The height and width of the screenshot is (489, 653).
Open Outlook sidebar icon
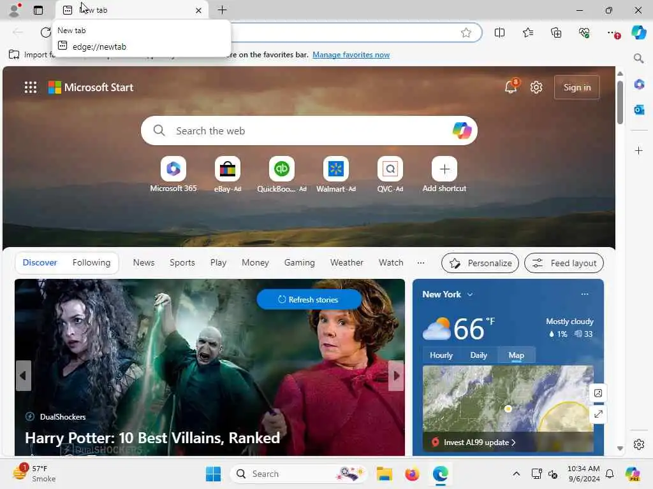pyautogui.click(x=639, y=110)
